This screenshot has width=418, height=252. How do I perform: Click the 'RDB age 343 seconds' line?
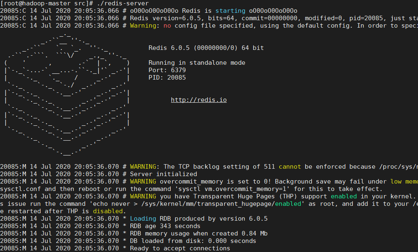[165, 226]
